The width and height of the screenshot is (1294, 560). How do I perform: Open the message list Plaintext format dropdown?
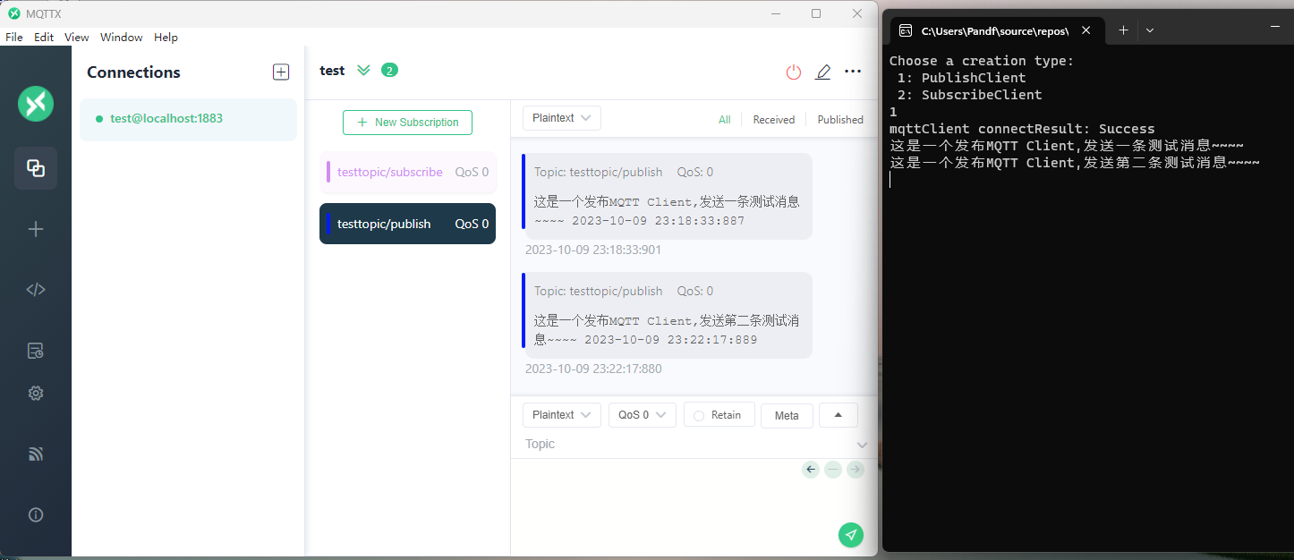561,118
